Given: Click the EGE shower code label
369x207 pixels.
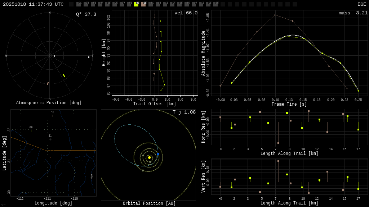Looking at the screenshot, I should tap(361, 4).
